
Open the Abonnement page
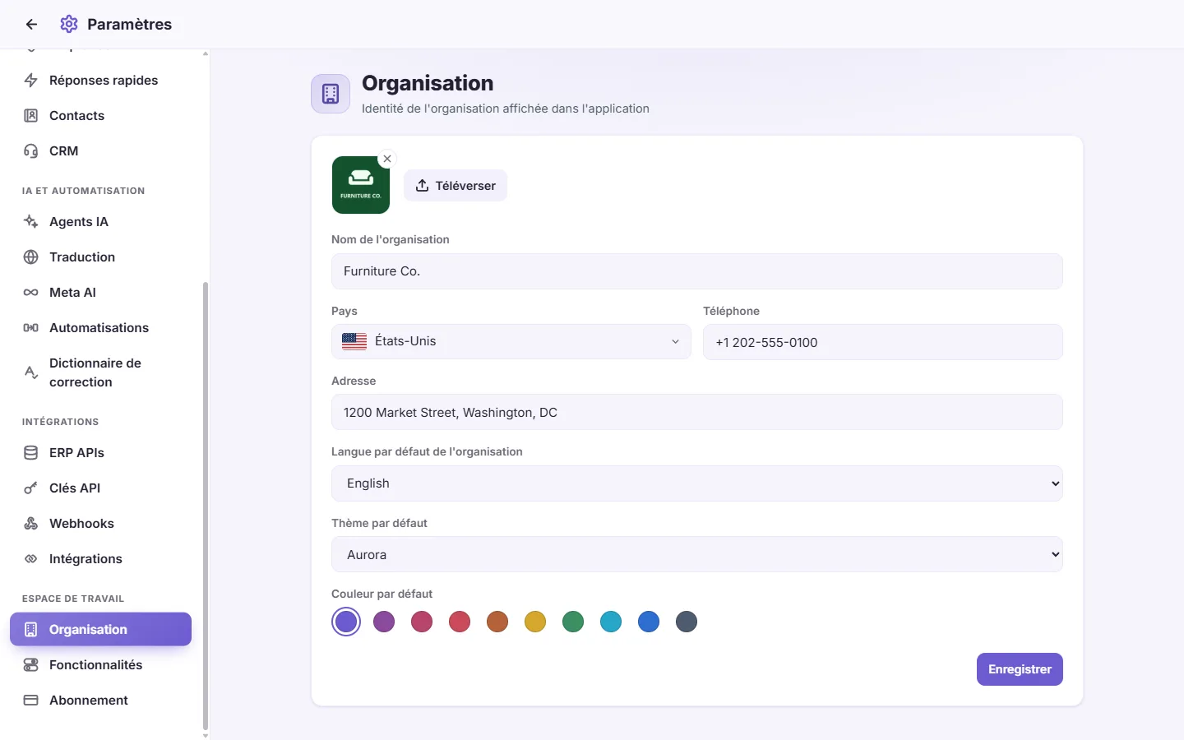coord(100,701)
